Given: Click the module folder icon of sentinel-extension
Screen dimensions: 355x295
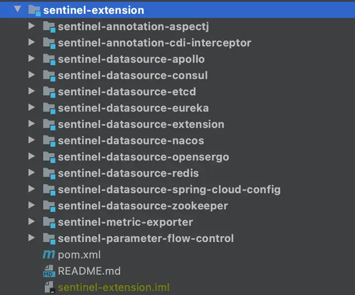Looking at the screenshot, I should click(35, 11).
